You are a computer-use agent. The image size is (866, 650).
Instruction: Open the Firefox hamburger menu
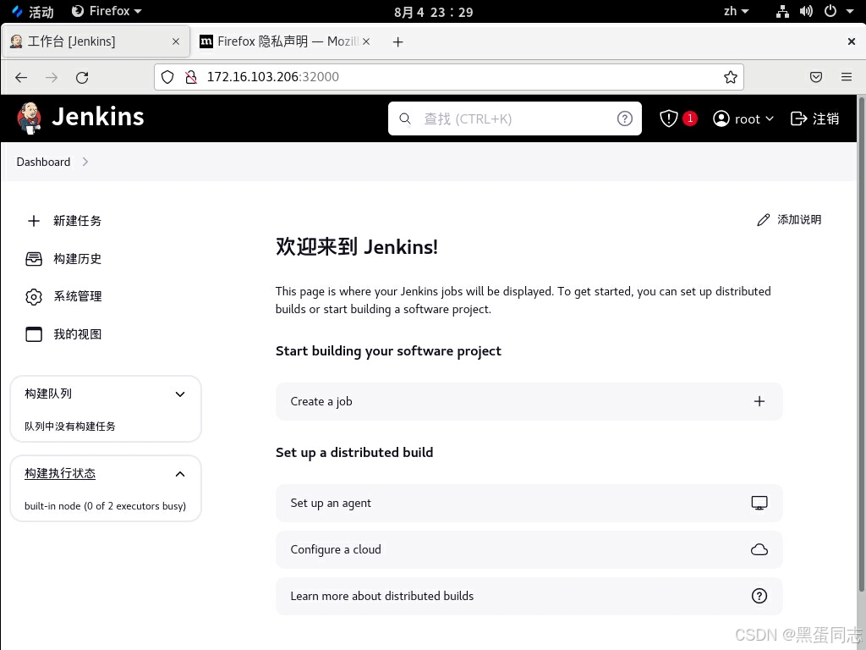[846, 77]
